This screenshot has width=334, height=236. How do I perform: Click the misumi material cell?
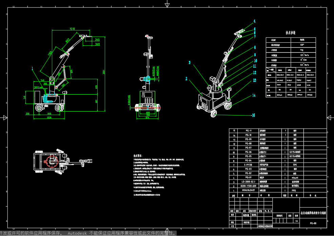pyautogui.click(x=295, y=177)
